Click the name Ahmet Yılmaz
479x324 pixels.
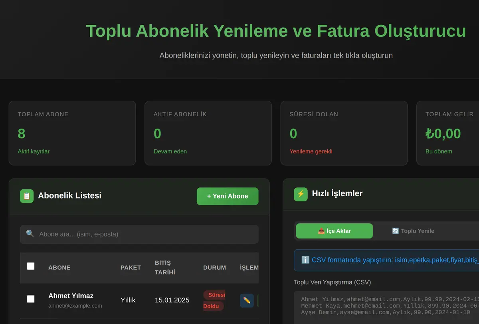(71, 296)
